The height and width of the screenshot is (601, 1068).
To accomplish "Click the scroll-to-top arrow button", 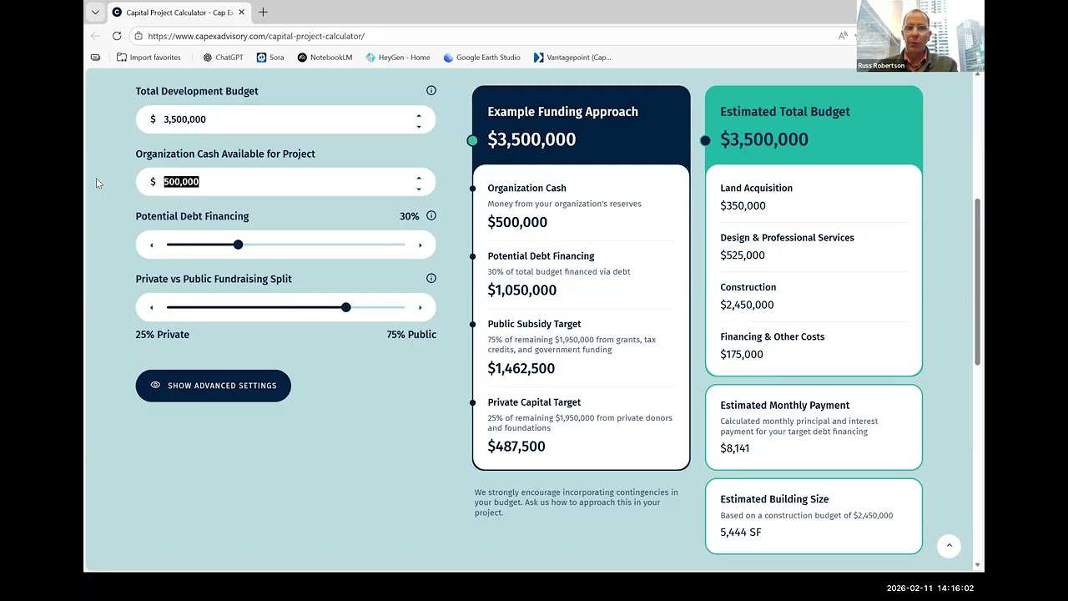I will point(949,545).
